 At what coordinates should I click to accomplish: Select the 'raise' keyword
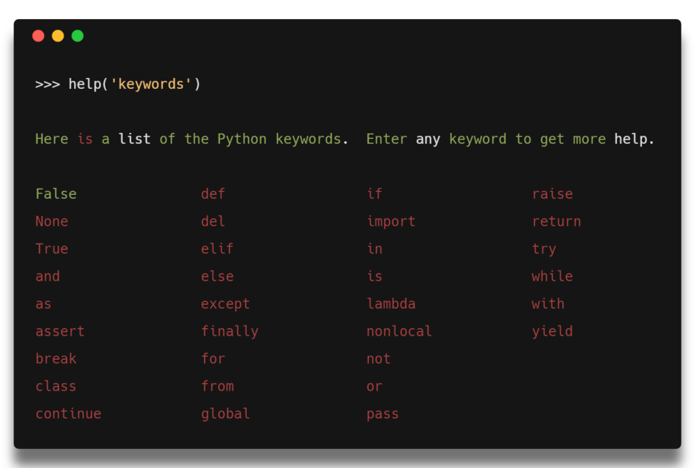(552, 194)
